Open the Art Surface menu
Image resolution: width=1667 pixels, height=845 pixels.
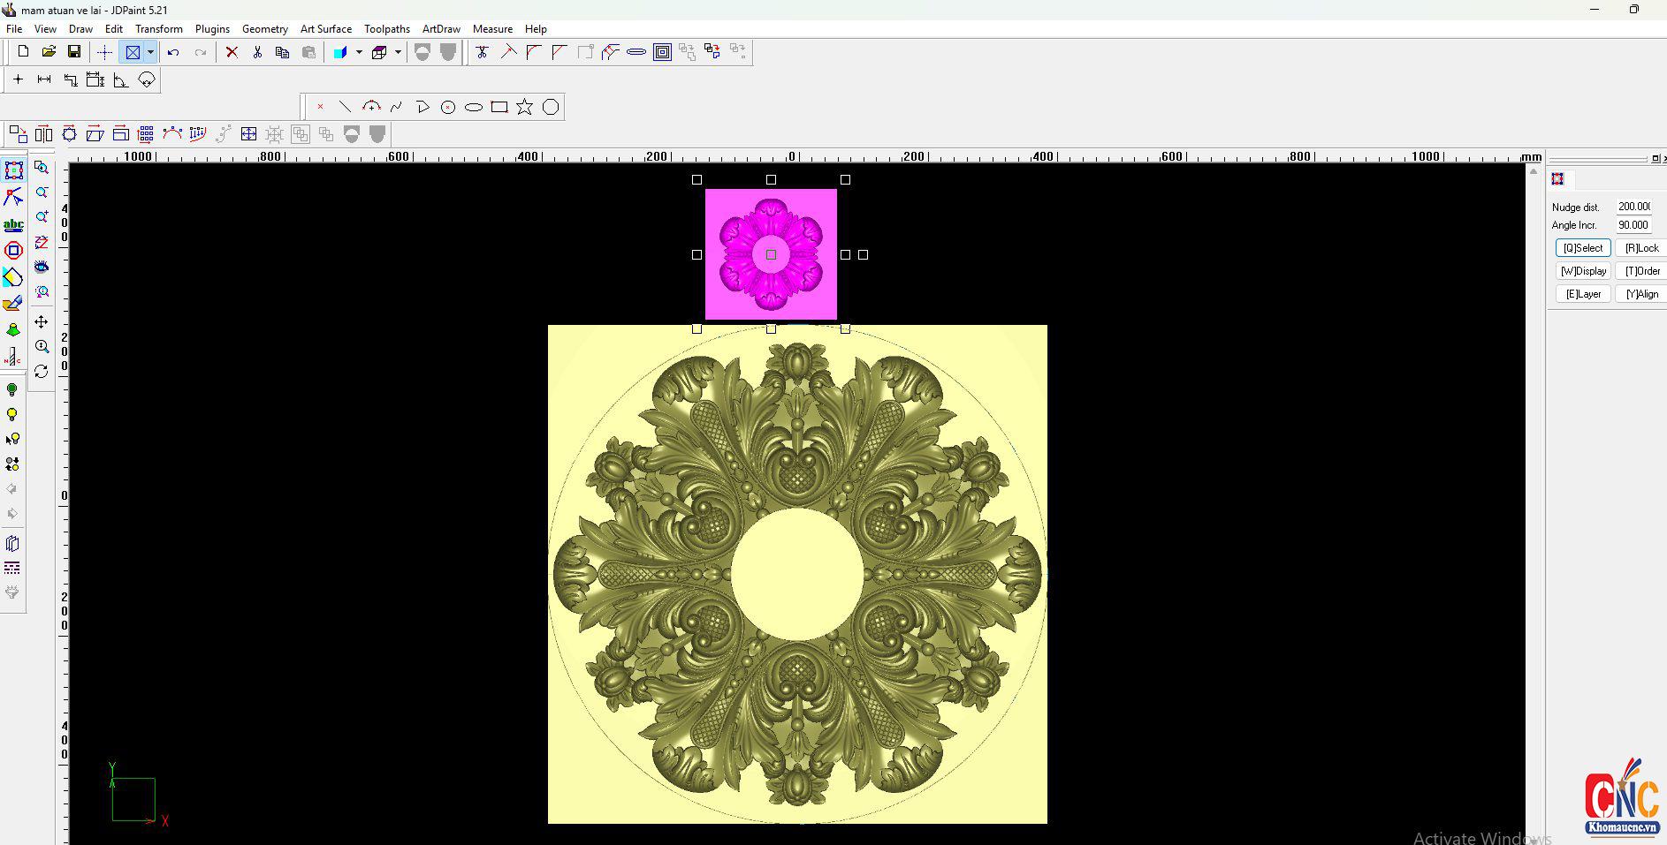tap(325, 29)
